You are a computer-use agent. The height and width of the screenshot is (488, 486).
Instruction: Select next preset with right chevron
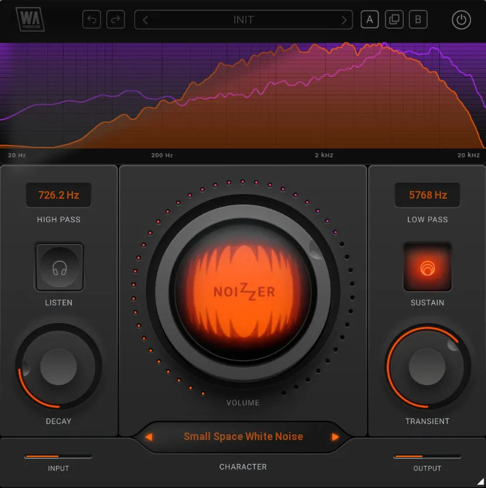click(343, 20)
